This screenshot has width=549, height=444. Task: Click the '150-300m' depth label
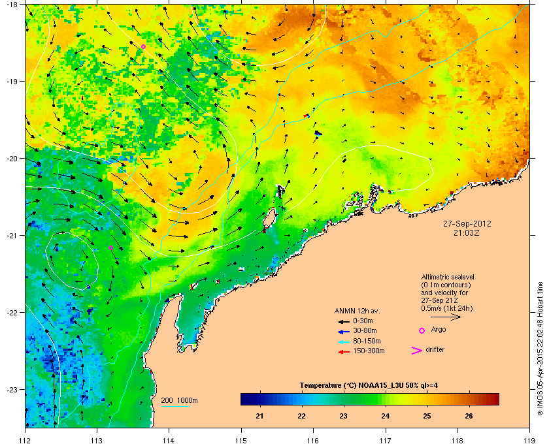(x=369, y=351)
